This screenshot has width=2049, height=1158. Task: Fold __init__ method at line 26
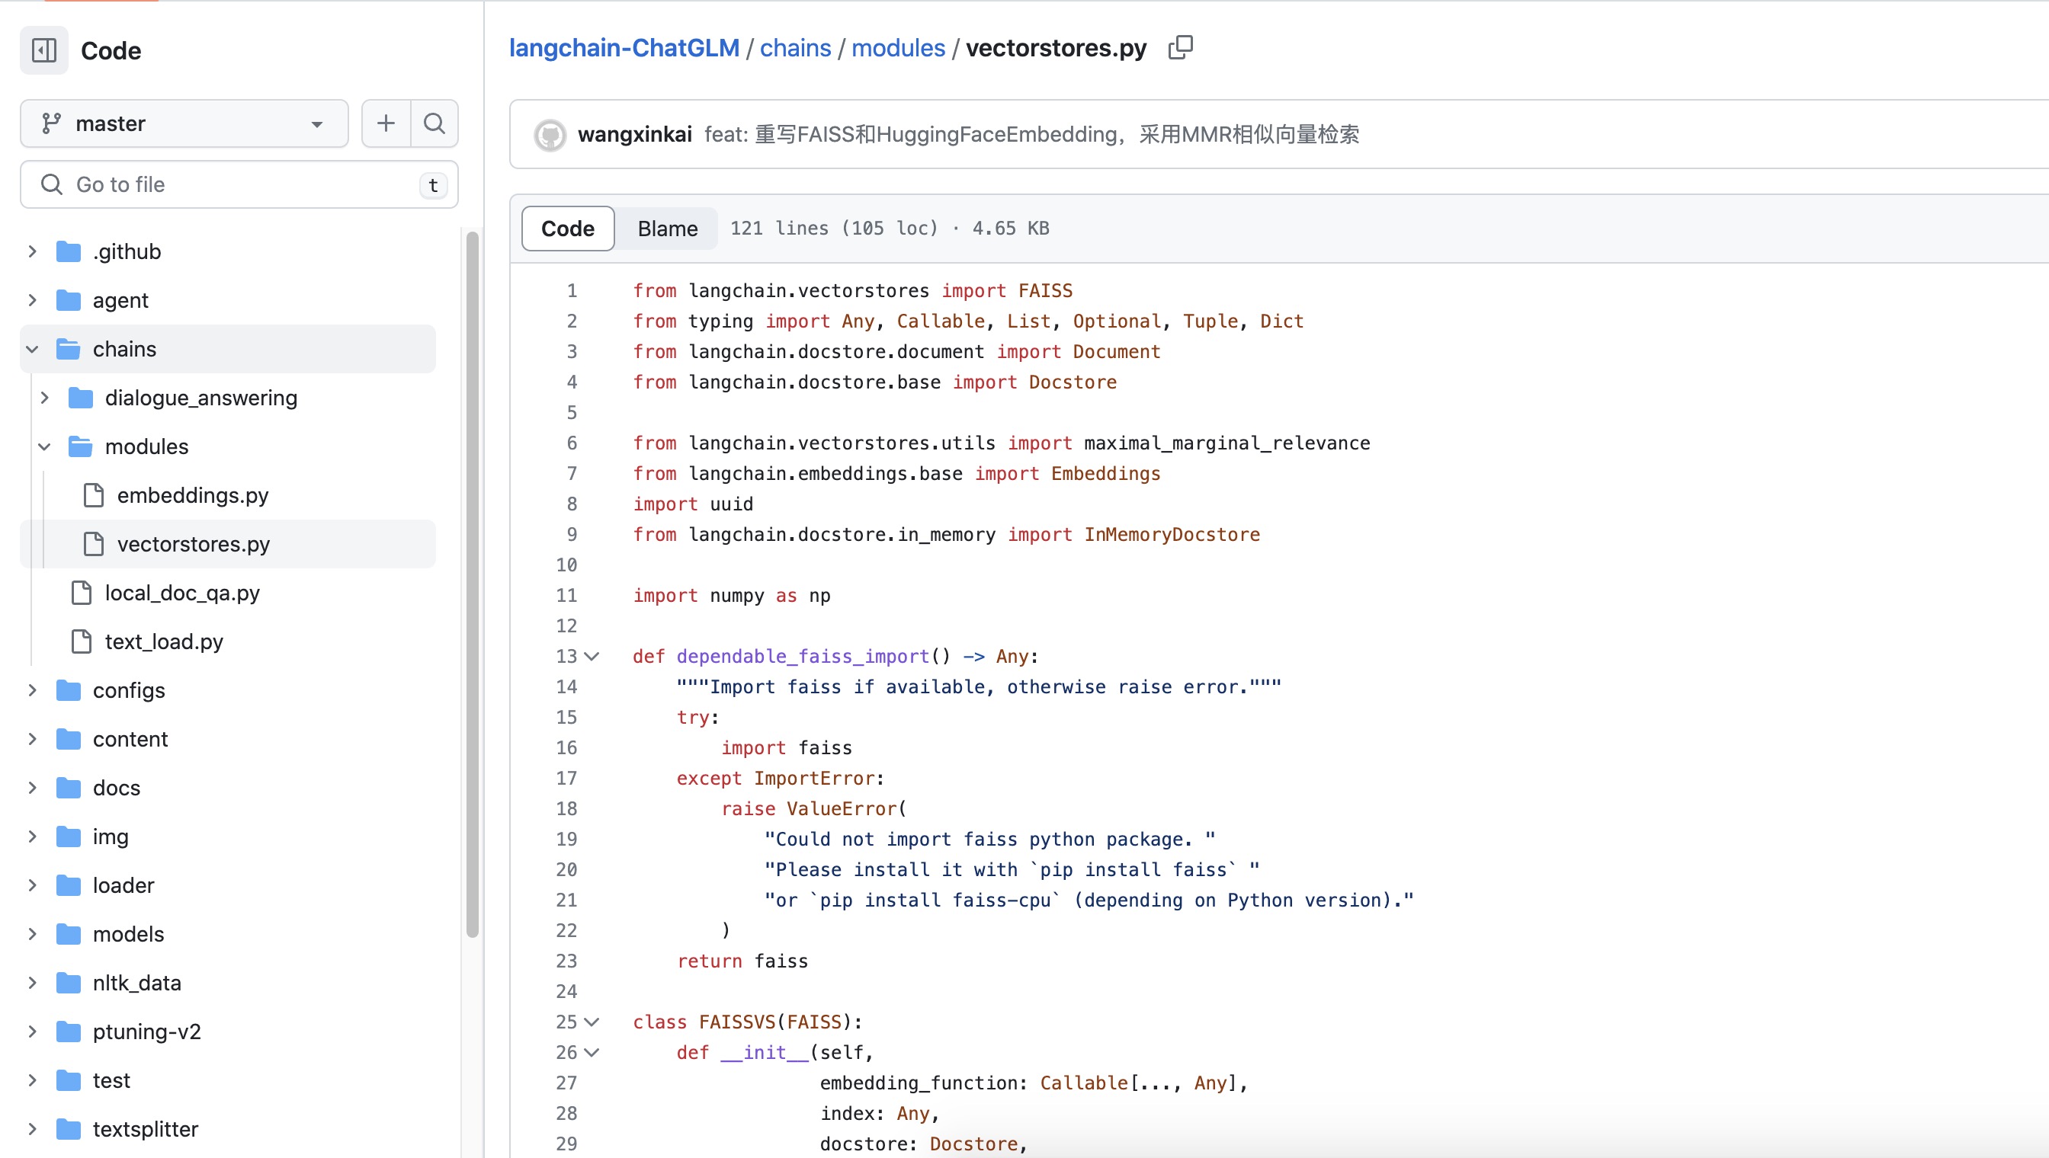pos(592,1052)
